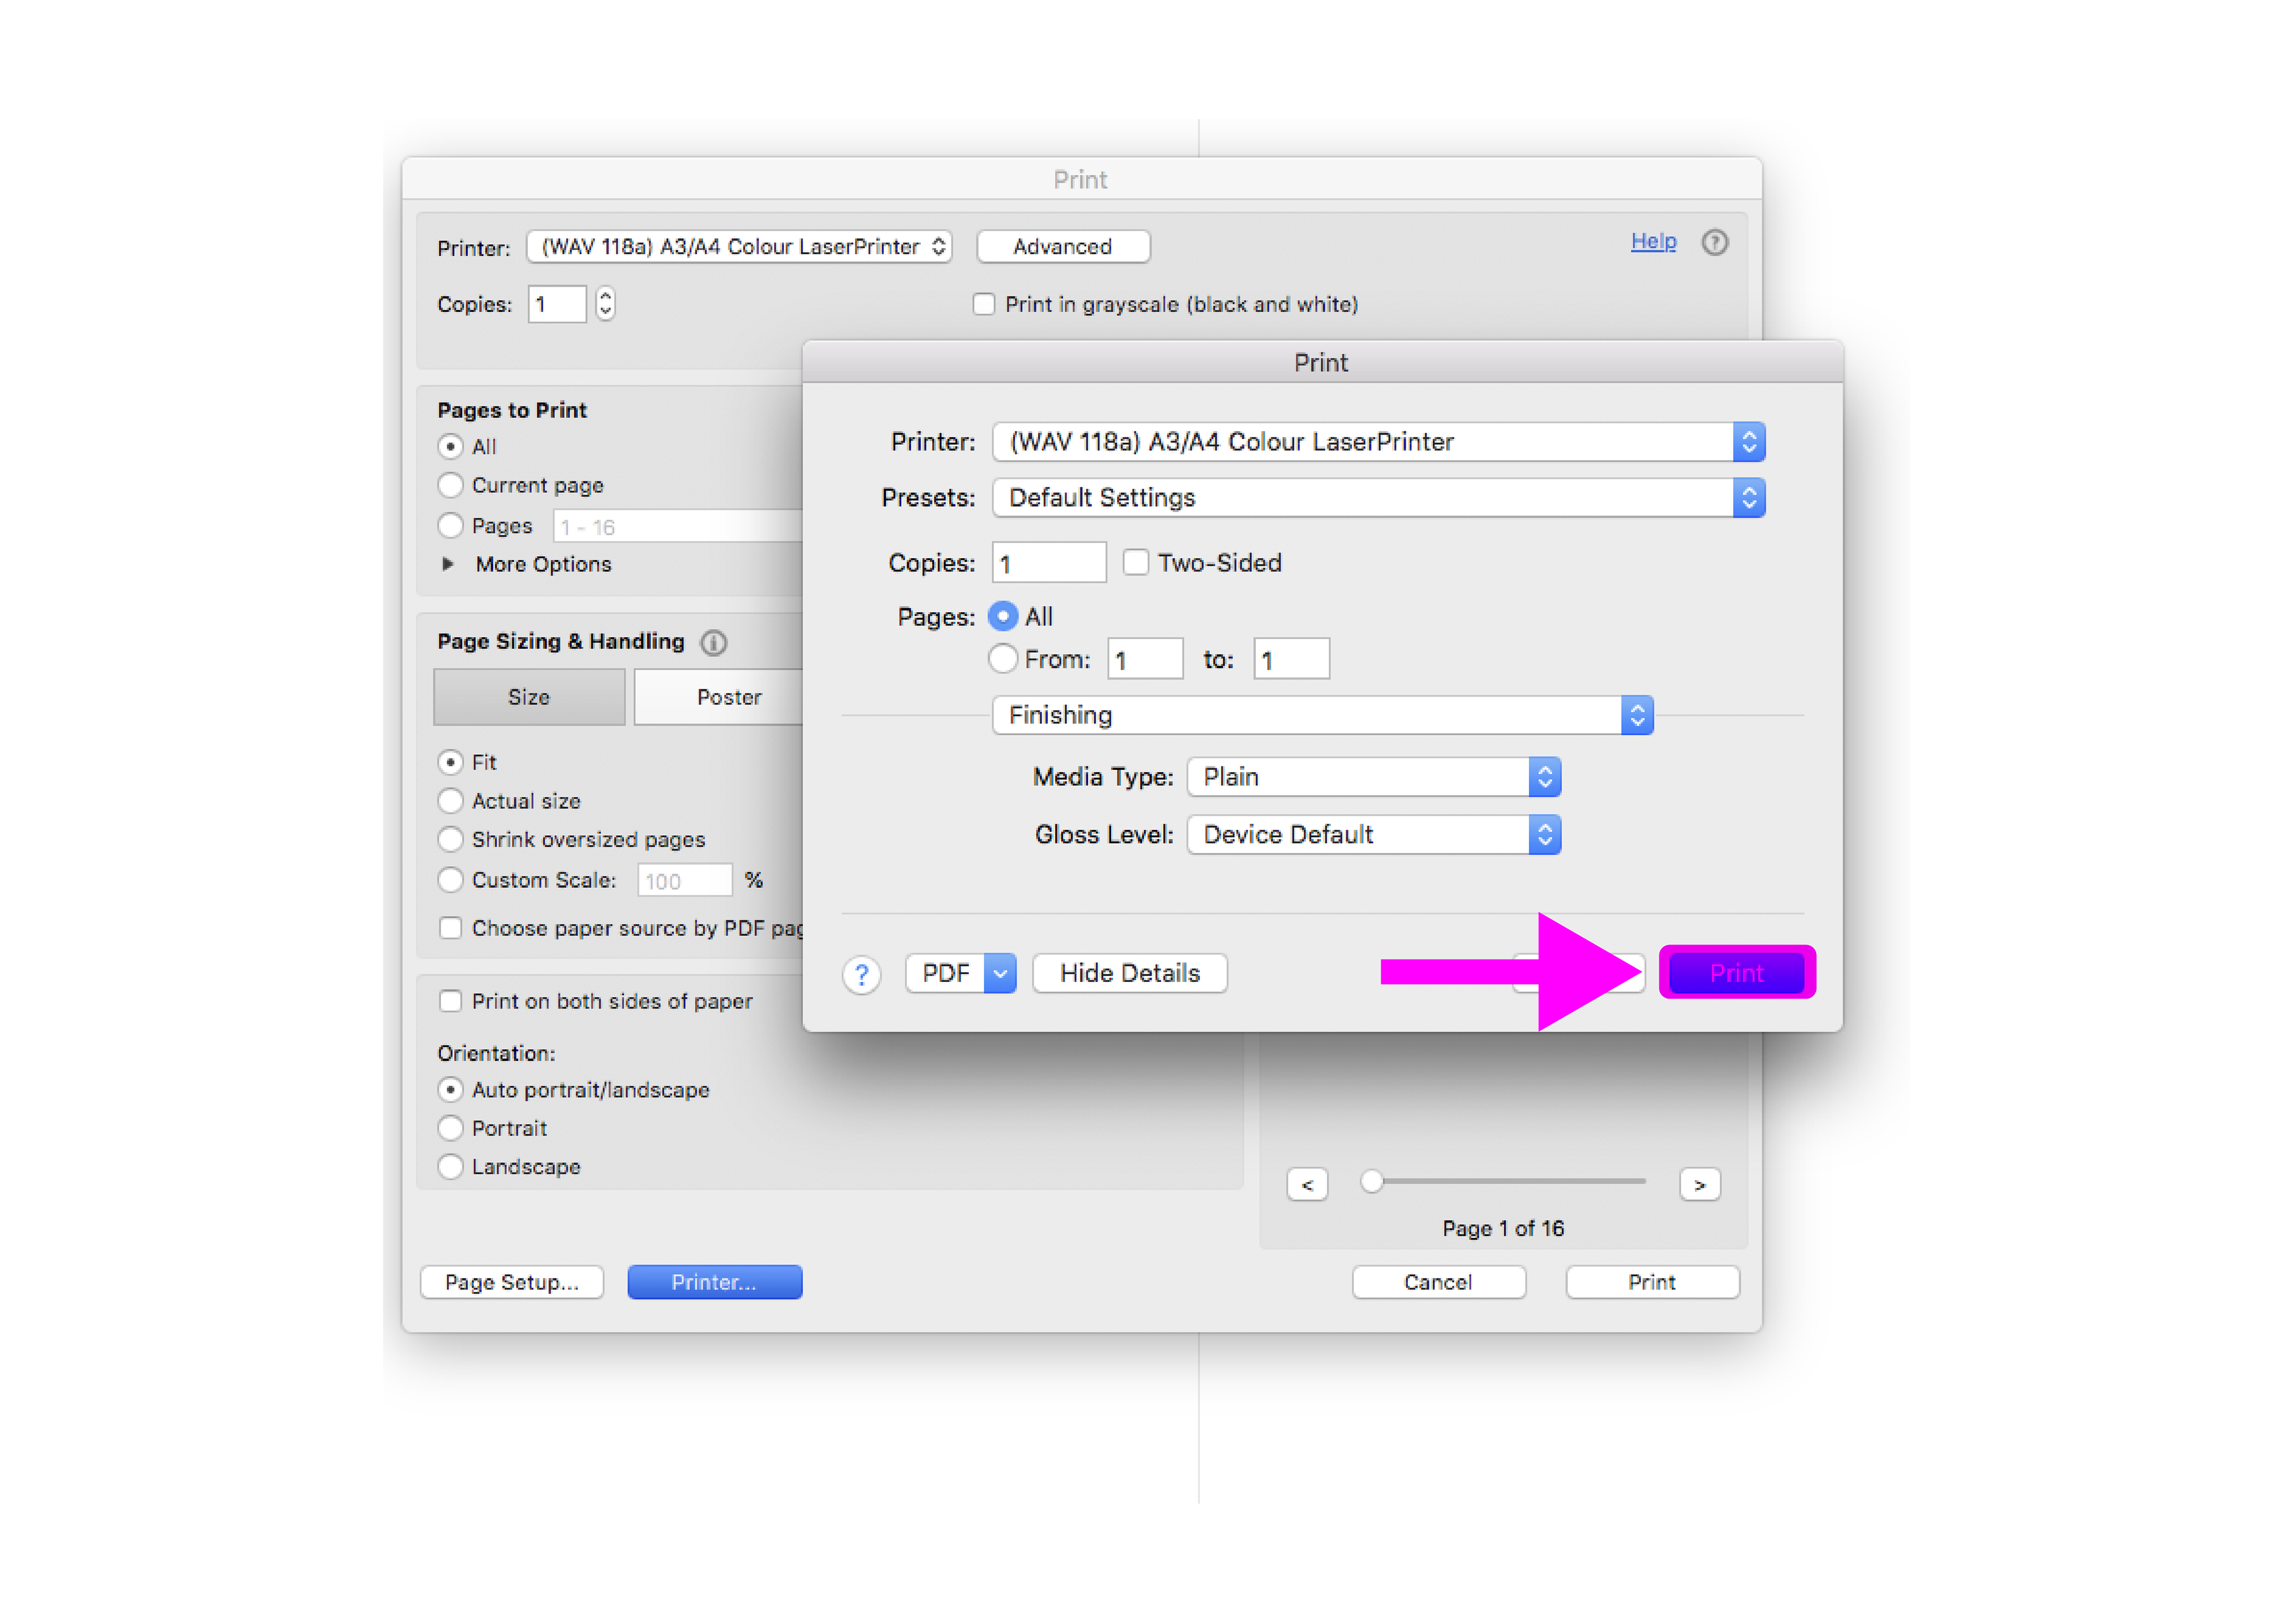Switch to the Poster tab
2293x1621 pixels.
728,697
